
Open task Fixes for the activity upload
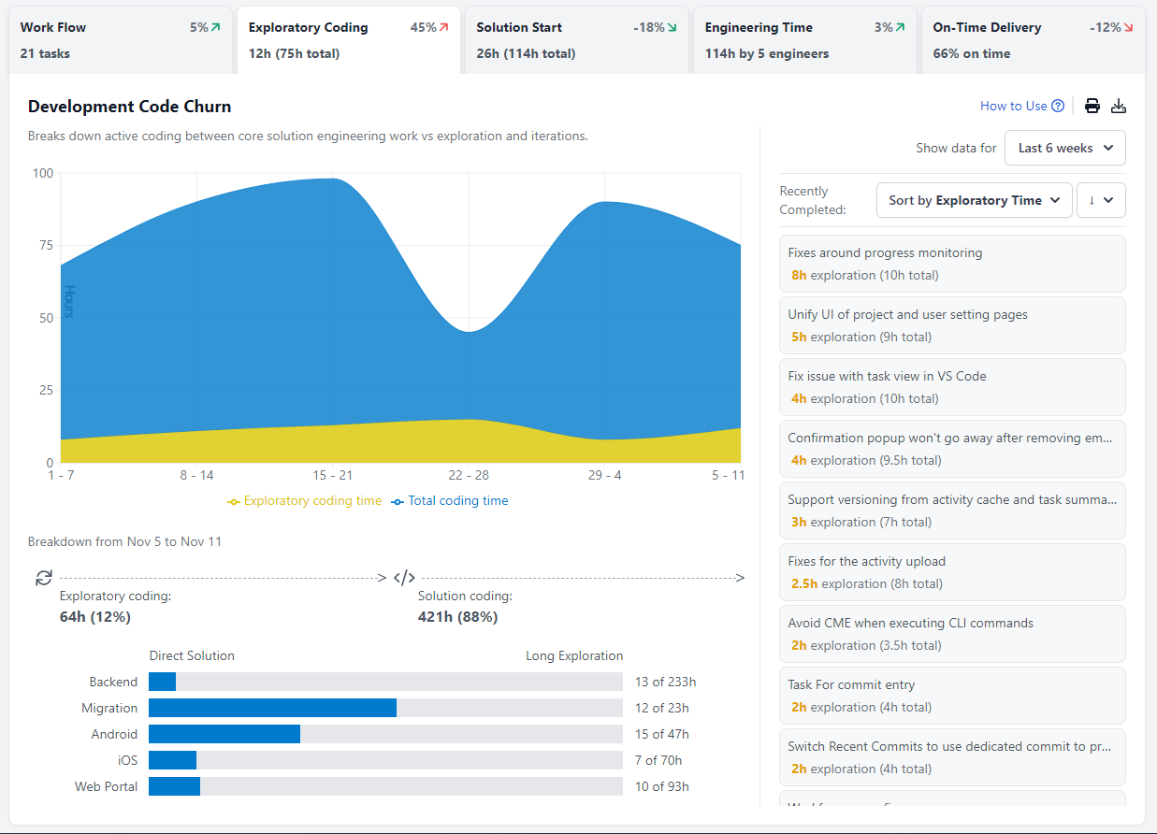tap(952, 572)
